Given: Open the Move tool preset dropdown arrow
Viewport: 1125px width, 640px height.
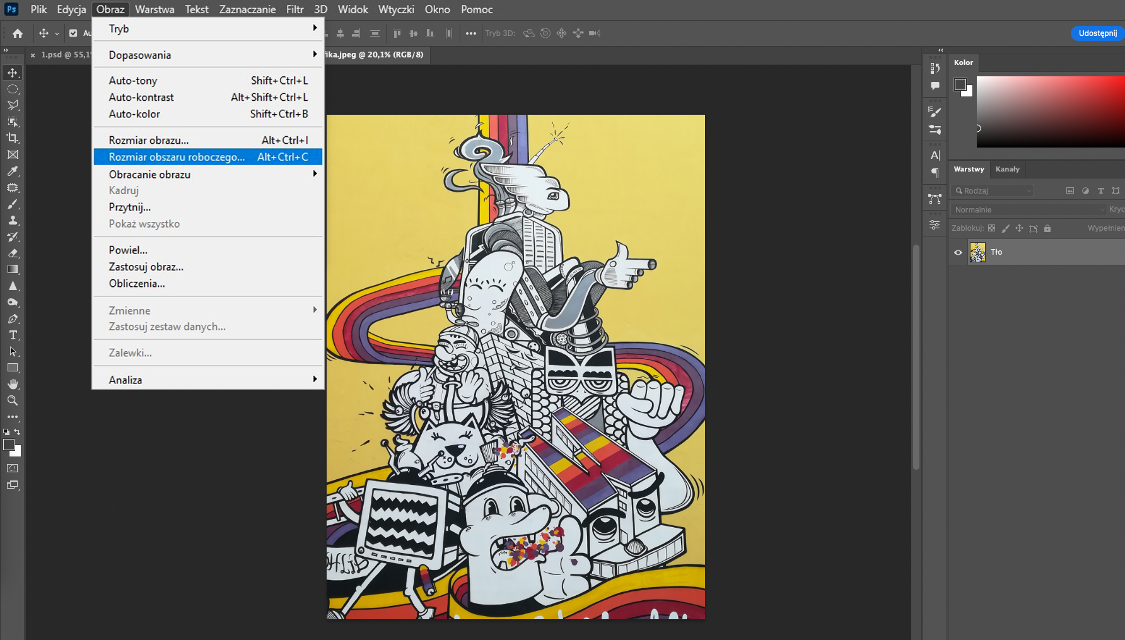Looking at the screenshot, I should click(57, 33).
